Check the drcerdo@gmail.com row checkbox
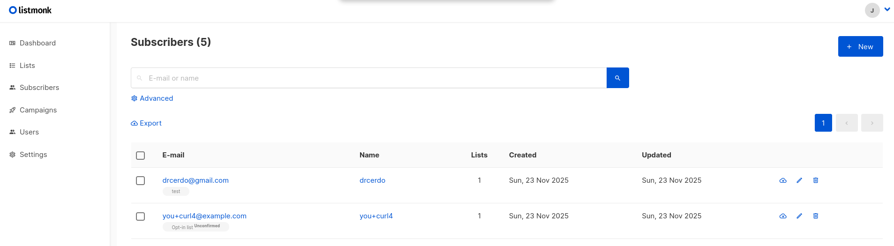 (140, 181)
